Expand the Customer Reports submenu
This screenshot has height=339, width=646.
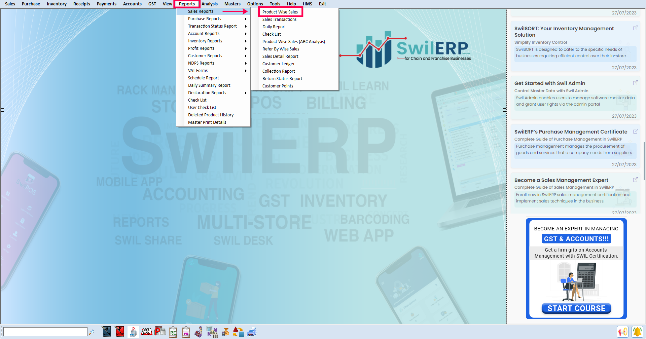(x=213, y=56)
